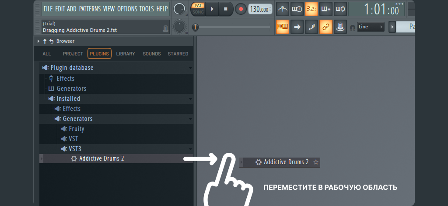
Task: Click the main pitch knob
Action: (179, 27)
